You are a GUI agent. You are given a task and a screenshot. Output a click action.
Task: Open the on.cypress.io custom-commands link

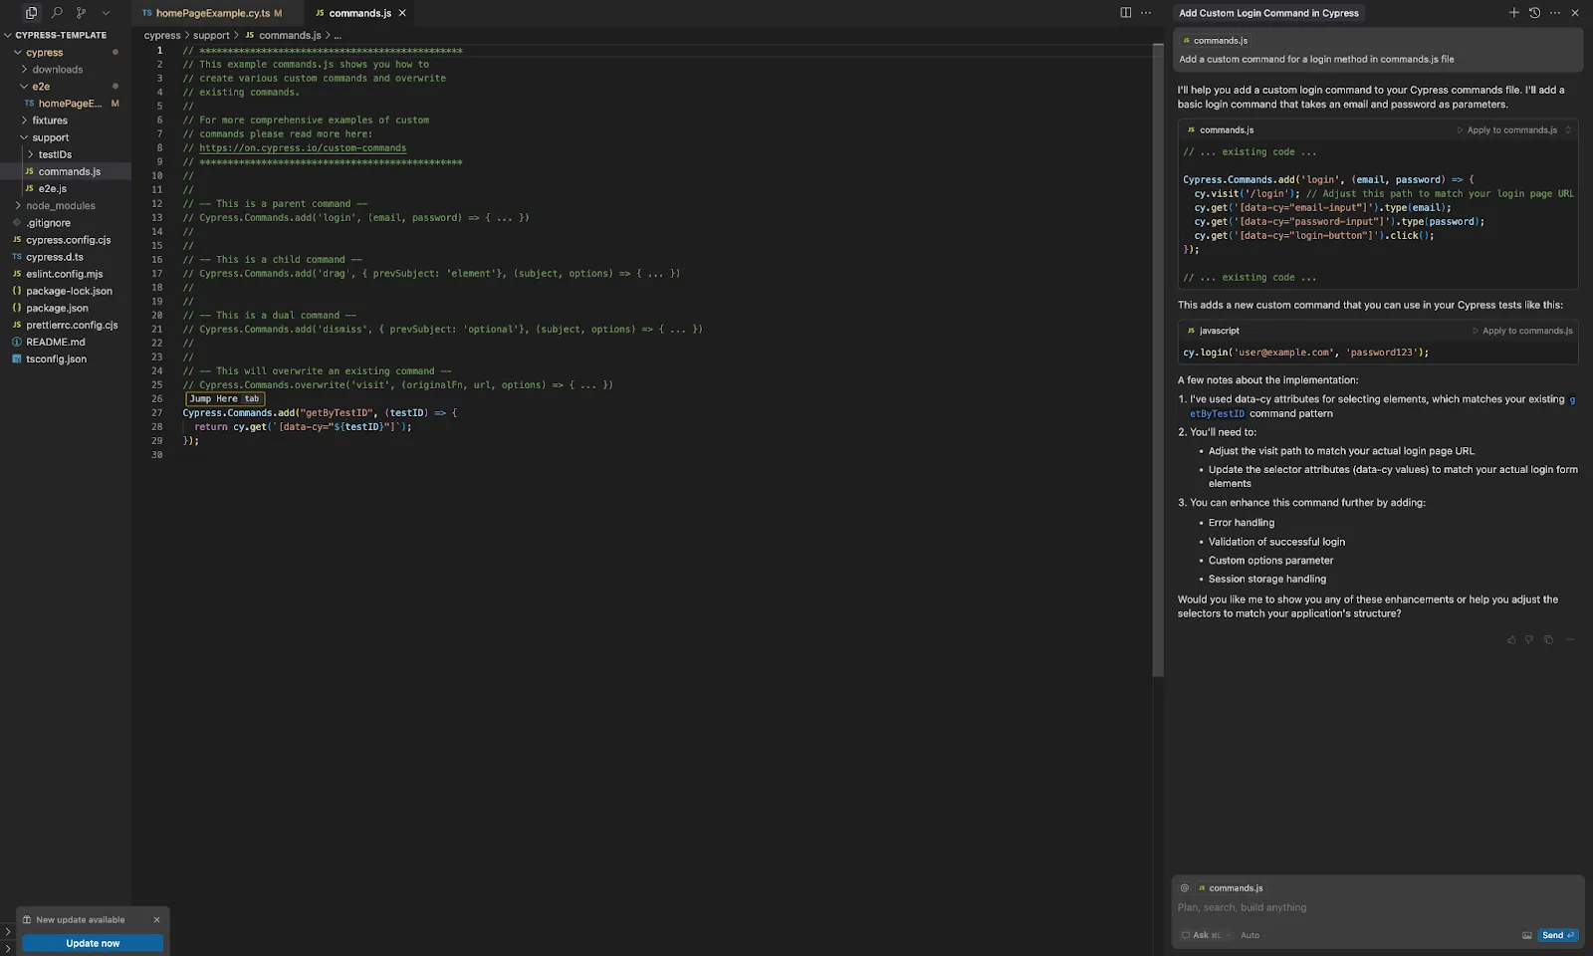(x=303, y=147)
